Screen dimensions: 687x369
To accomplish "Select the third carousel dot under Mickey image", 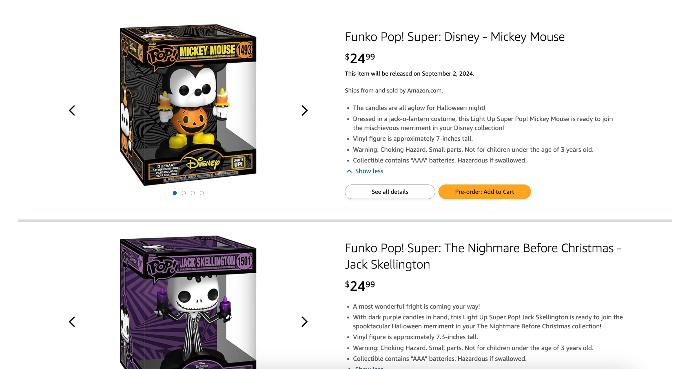I will (193, 193).
